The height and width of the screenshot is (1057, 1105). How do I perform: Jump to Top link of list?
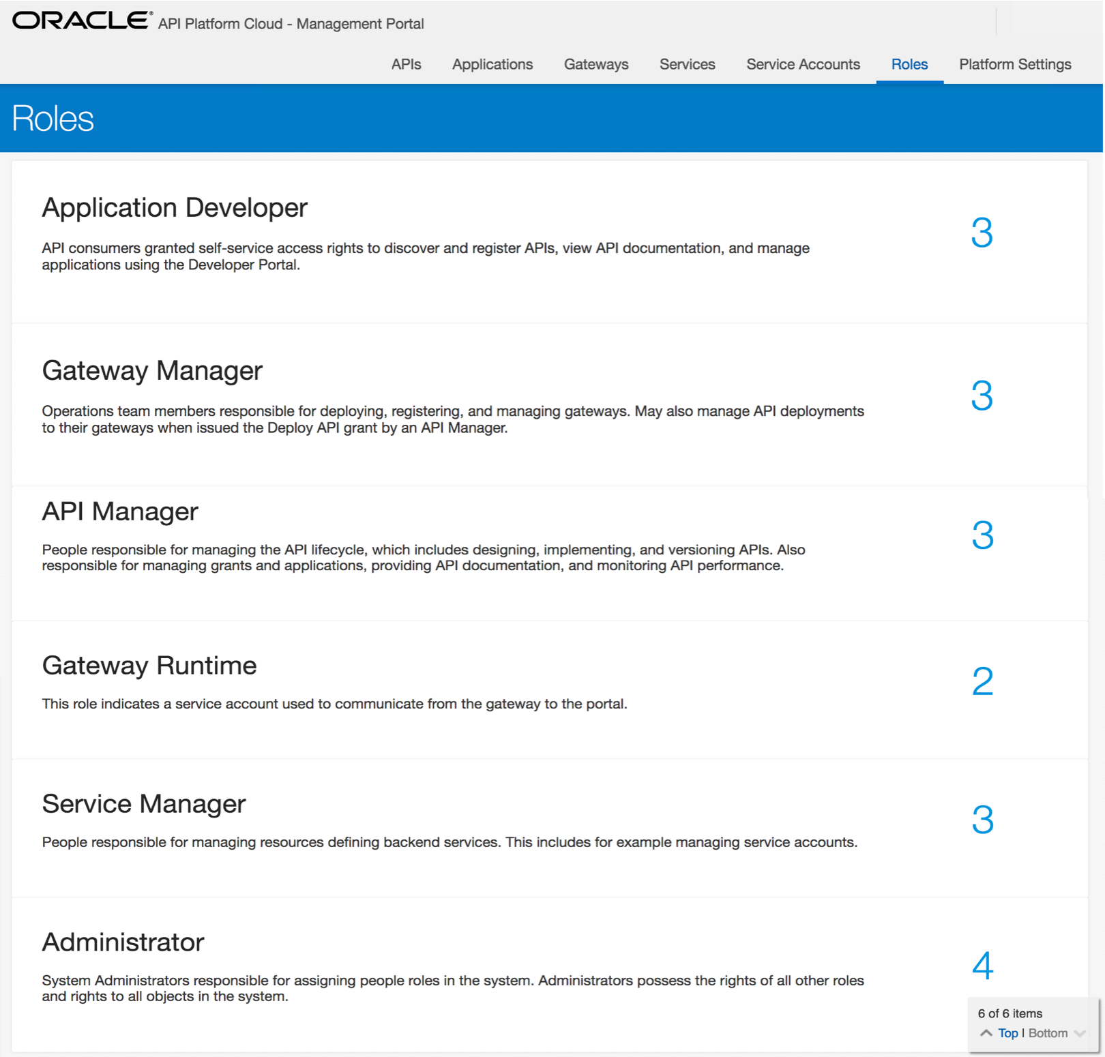click(1007, 1033)
